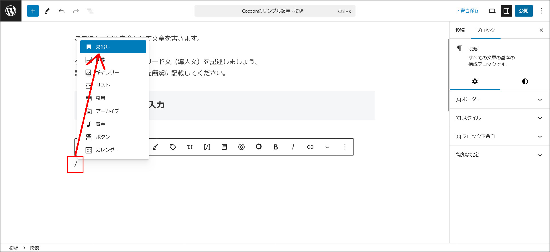The width and height of the screenshot is (550, 252).
Task: Open the document overview list view
Action: 90,11
